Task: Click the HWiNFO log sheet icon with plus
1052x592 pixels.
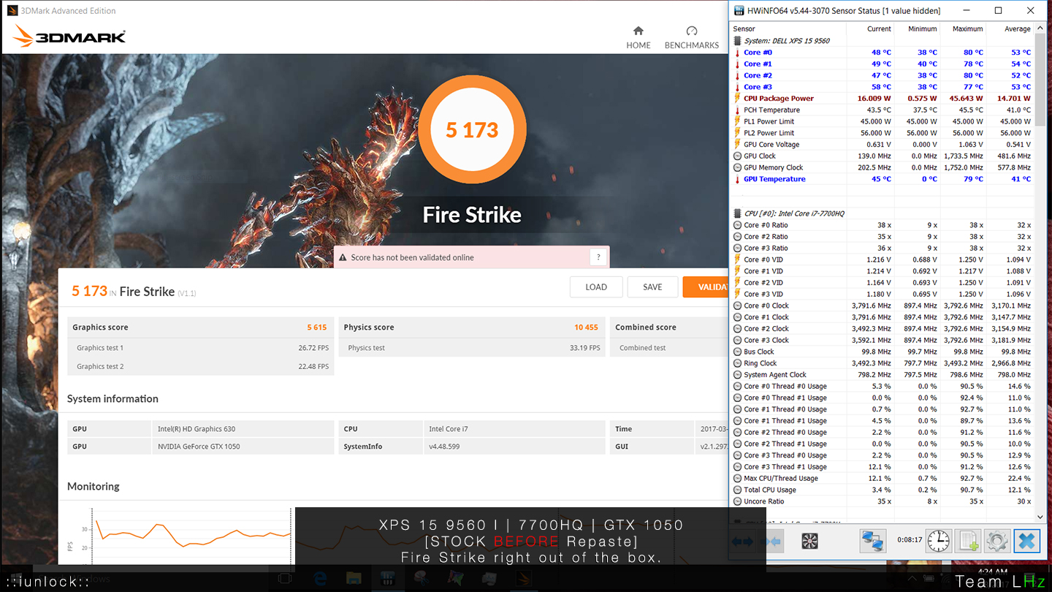Action: point(968,541)
